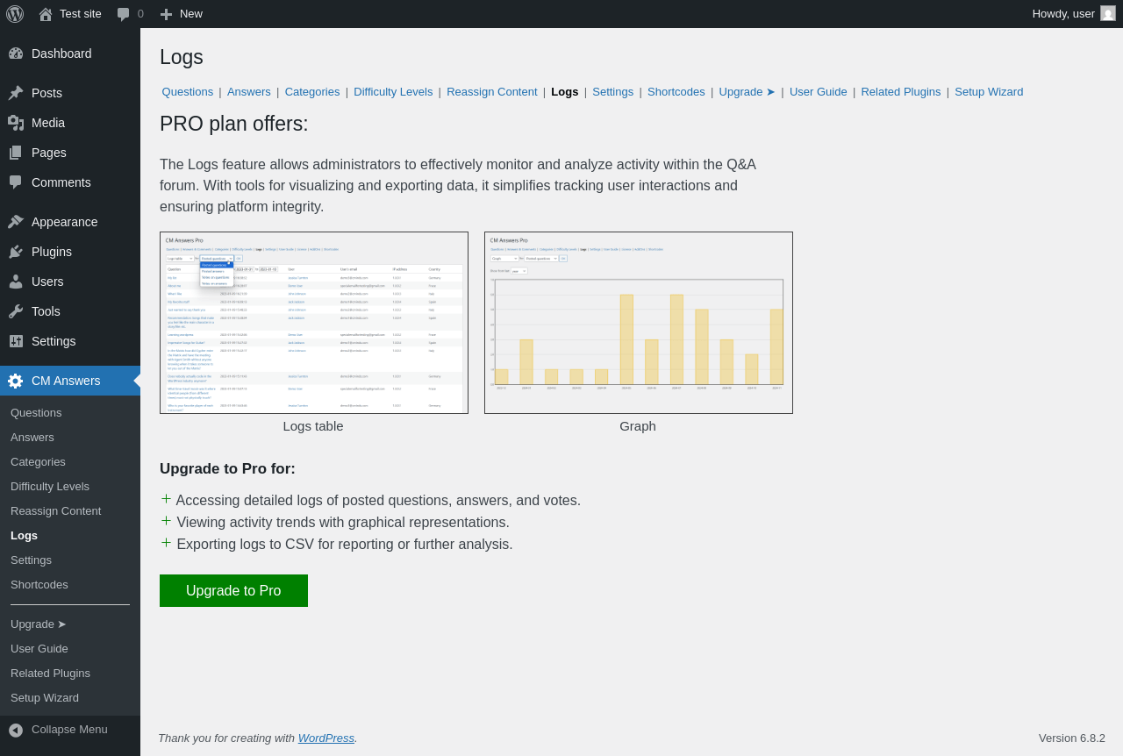This screenshot has width=1123, height=756.
Task: Click the Dashboard gauge icon
Action: point(16,53)
